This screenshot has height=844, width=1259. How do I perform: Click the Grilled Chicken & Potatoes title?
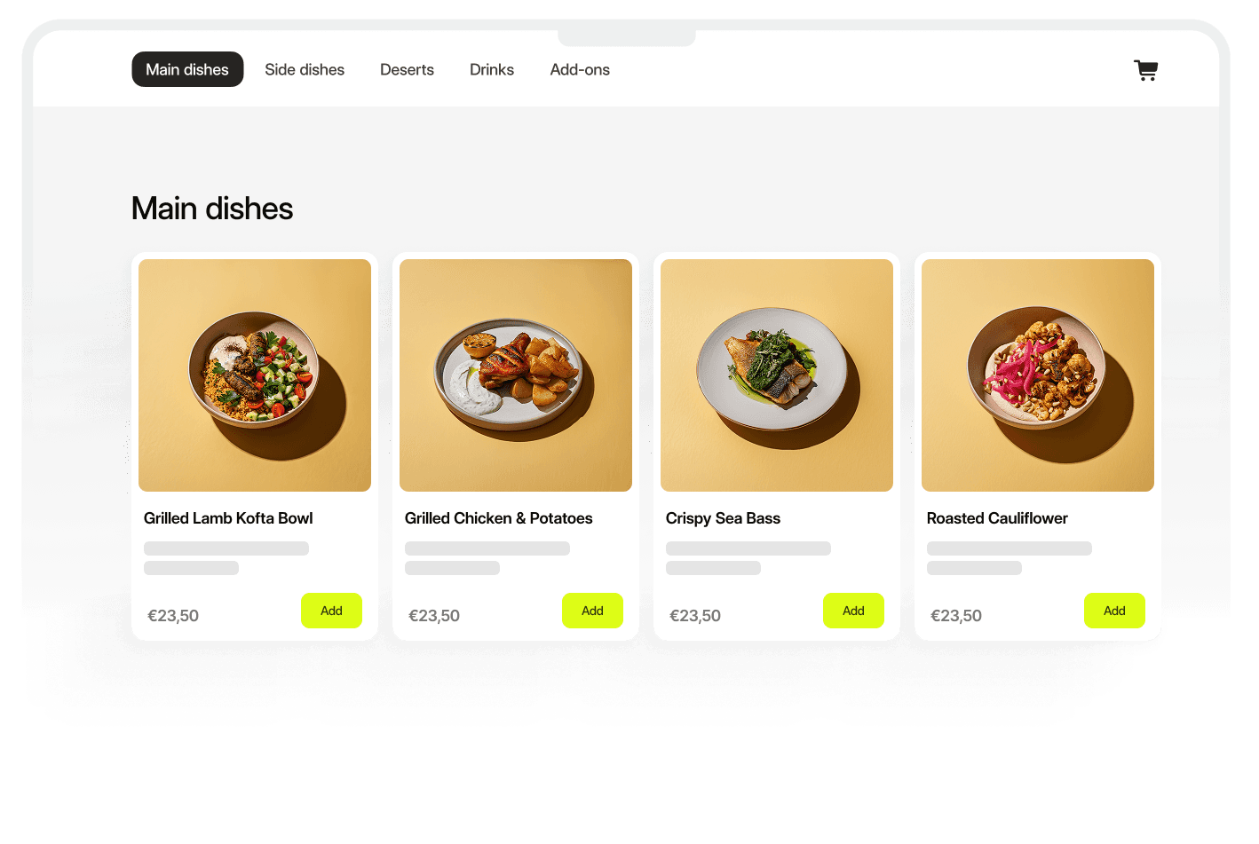[x=498, y=518]
